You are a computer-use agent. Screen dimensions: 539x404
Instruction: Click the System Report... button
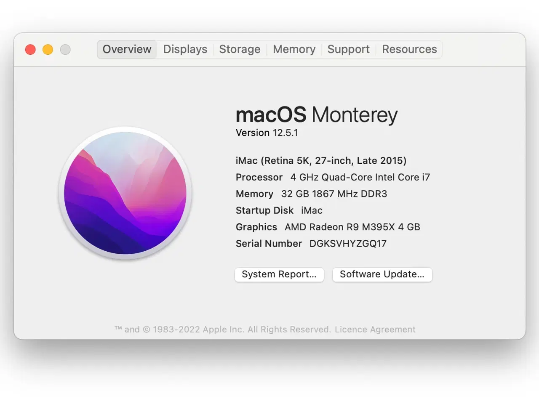279,274
